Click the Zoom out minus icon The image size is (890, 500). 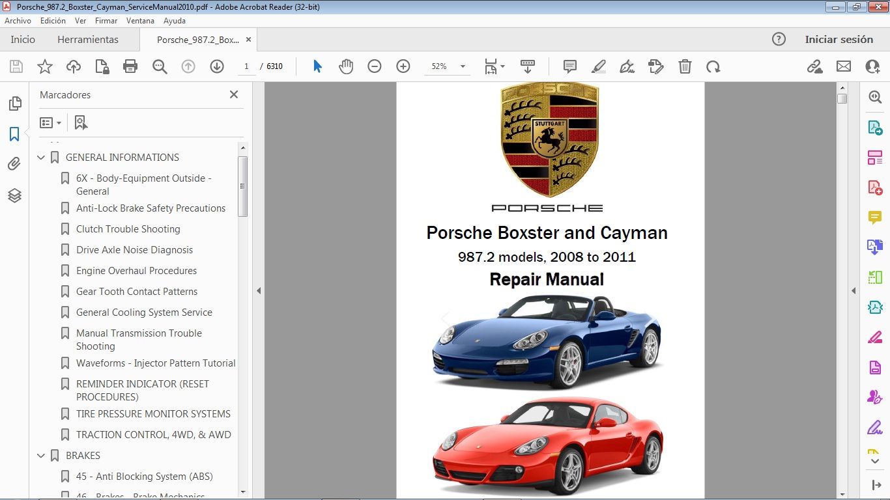[x=374, y=66]
